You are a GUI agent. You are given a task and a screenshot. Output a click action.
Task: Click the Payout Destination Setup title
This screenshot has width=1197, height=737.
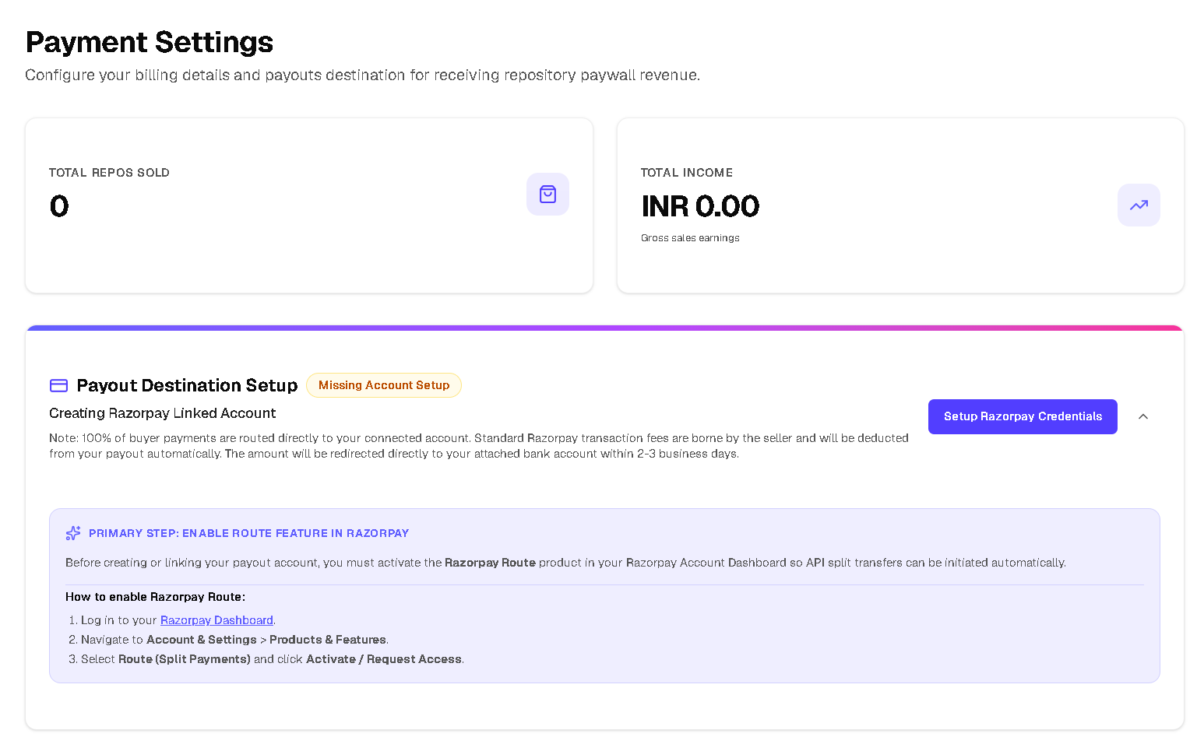pos(187,385)
